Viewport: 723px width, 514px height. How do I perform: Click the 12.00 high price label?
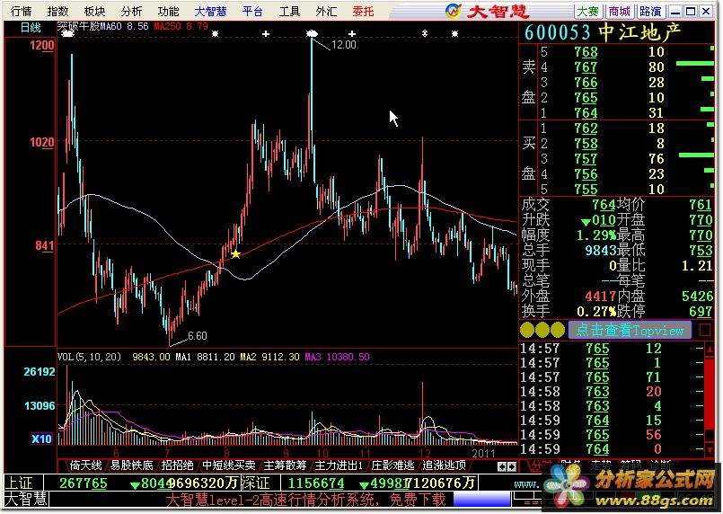(343, 45)
